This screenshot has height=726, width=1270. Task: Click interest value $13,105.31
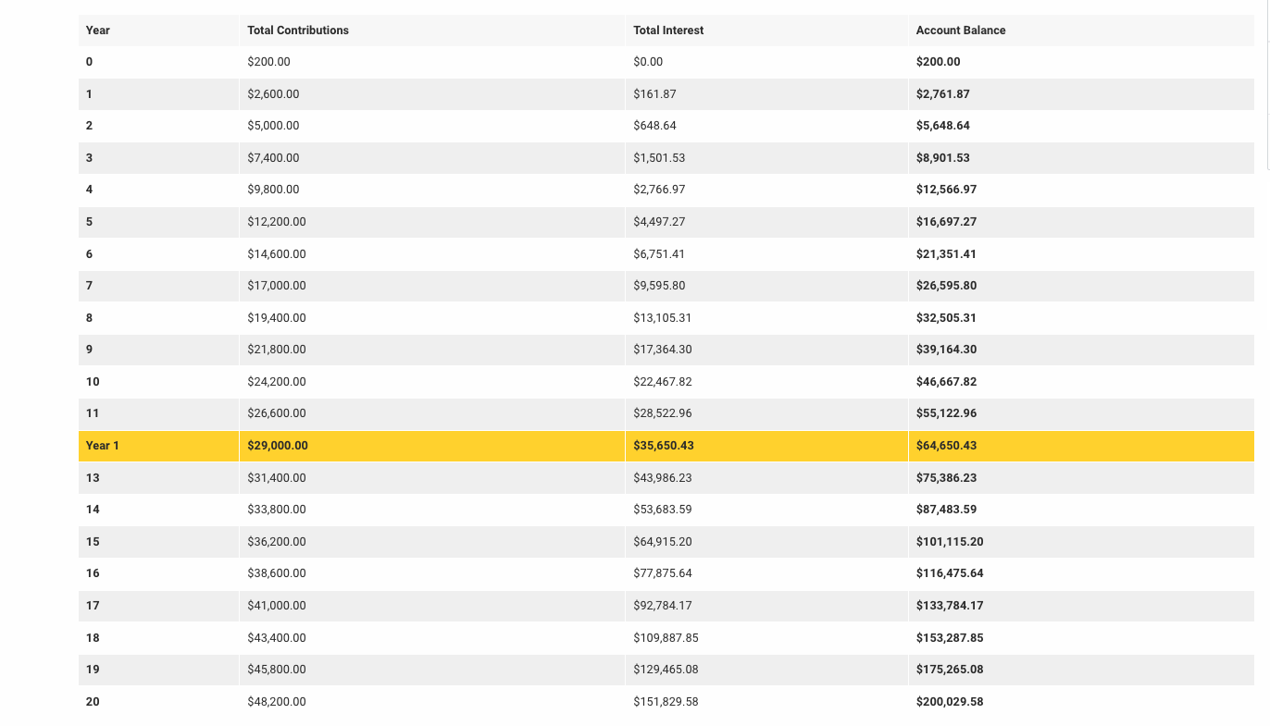tap(663, 318)
